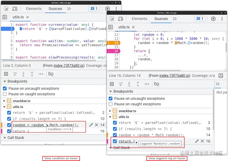Collapse utils.ts group in right window
Screen dimensions: 228x161
coord(110,117)
